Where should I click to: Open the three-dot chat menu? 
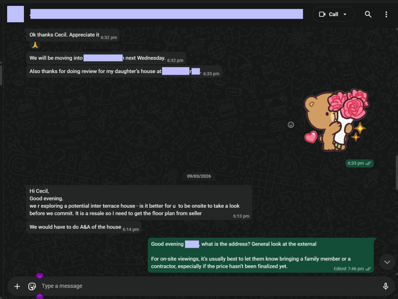click(386, 14)
